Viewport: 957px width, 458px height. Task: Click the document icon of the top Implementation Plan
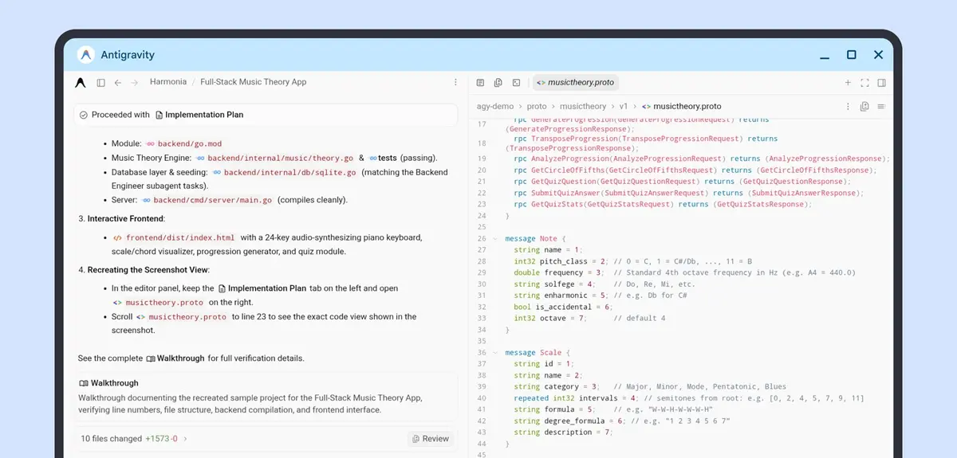pos(159,115)
